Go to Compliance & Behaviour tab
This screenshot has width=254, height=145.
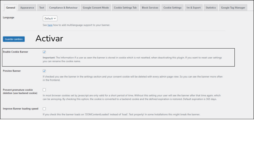coord(64,7)
